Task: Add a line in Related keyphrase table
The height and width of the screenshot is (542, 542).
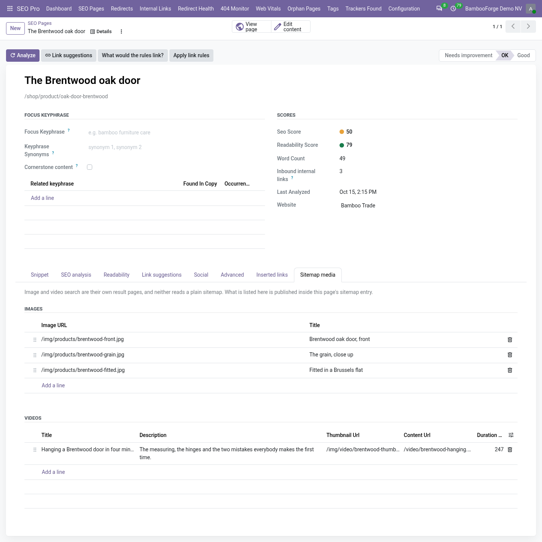Action: click(42, 198)
